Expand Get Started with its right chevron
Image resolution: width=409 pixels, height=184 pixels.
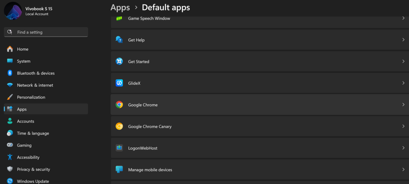[x=403, y=61]
